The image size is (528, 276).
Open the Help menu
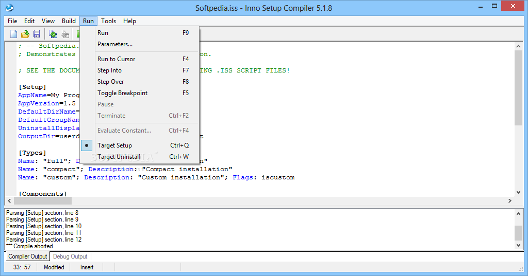click(129, 21)
